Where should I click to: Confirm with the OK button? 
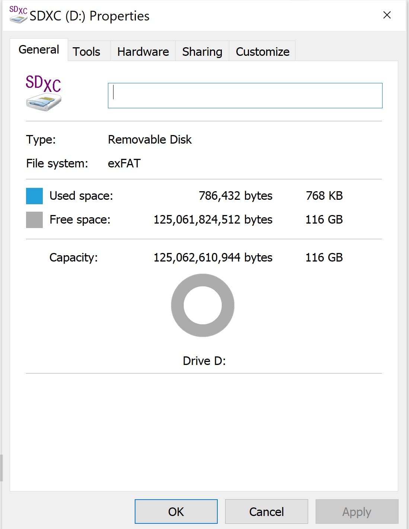176,512
